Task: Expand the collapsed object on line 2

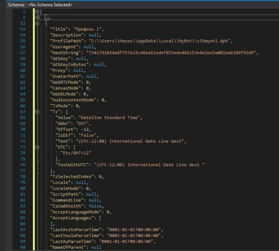Action: (38, 17)
